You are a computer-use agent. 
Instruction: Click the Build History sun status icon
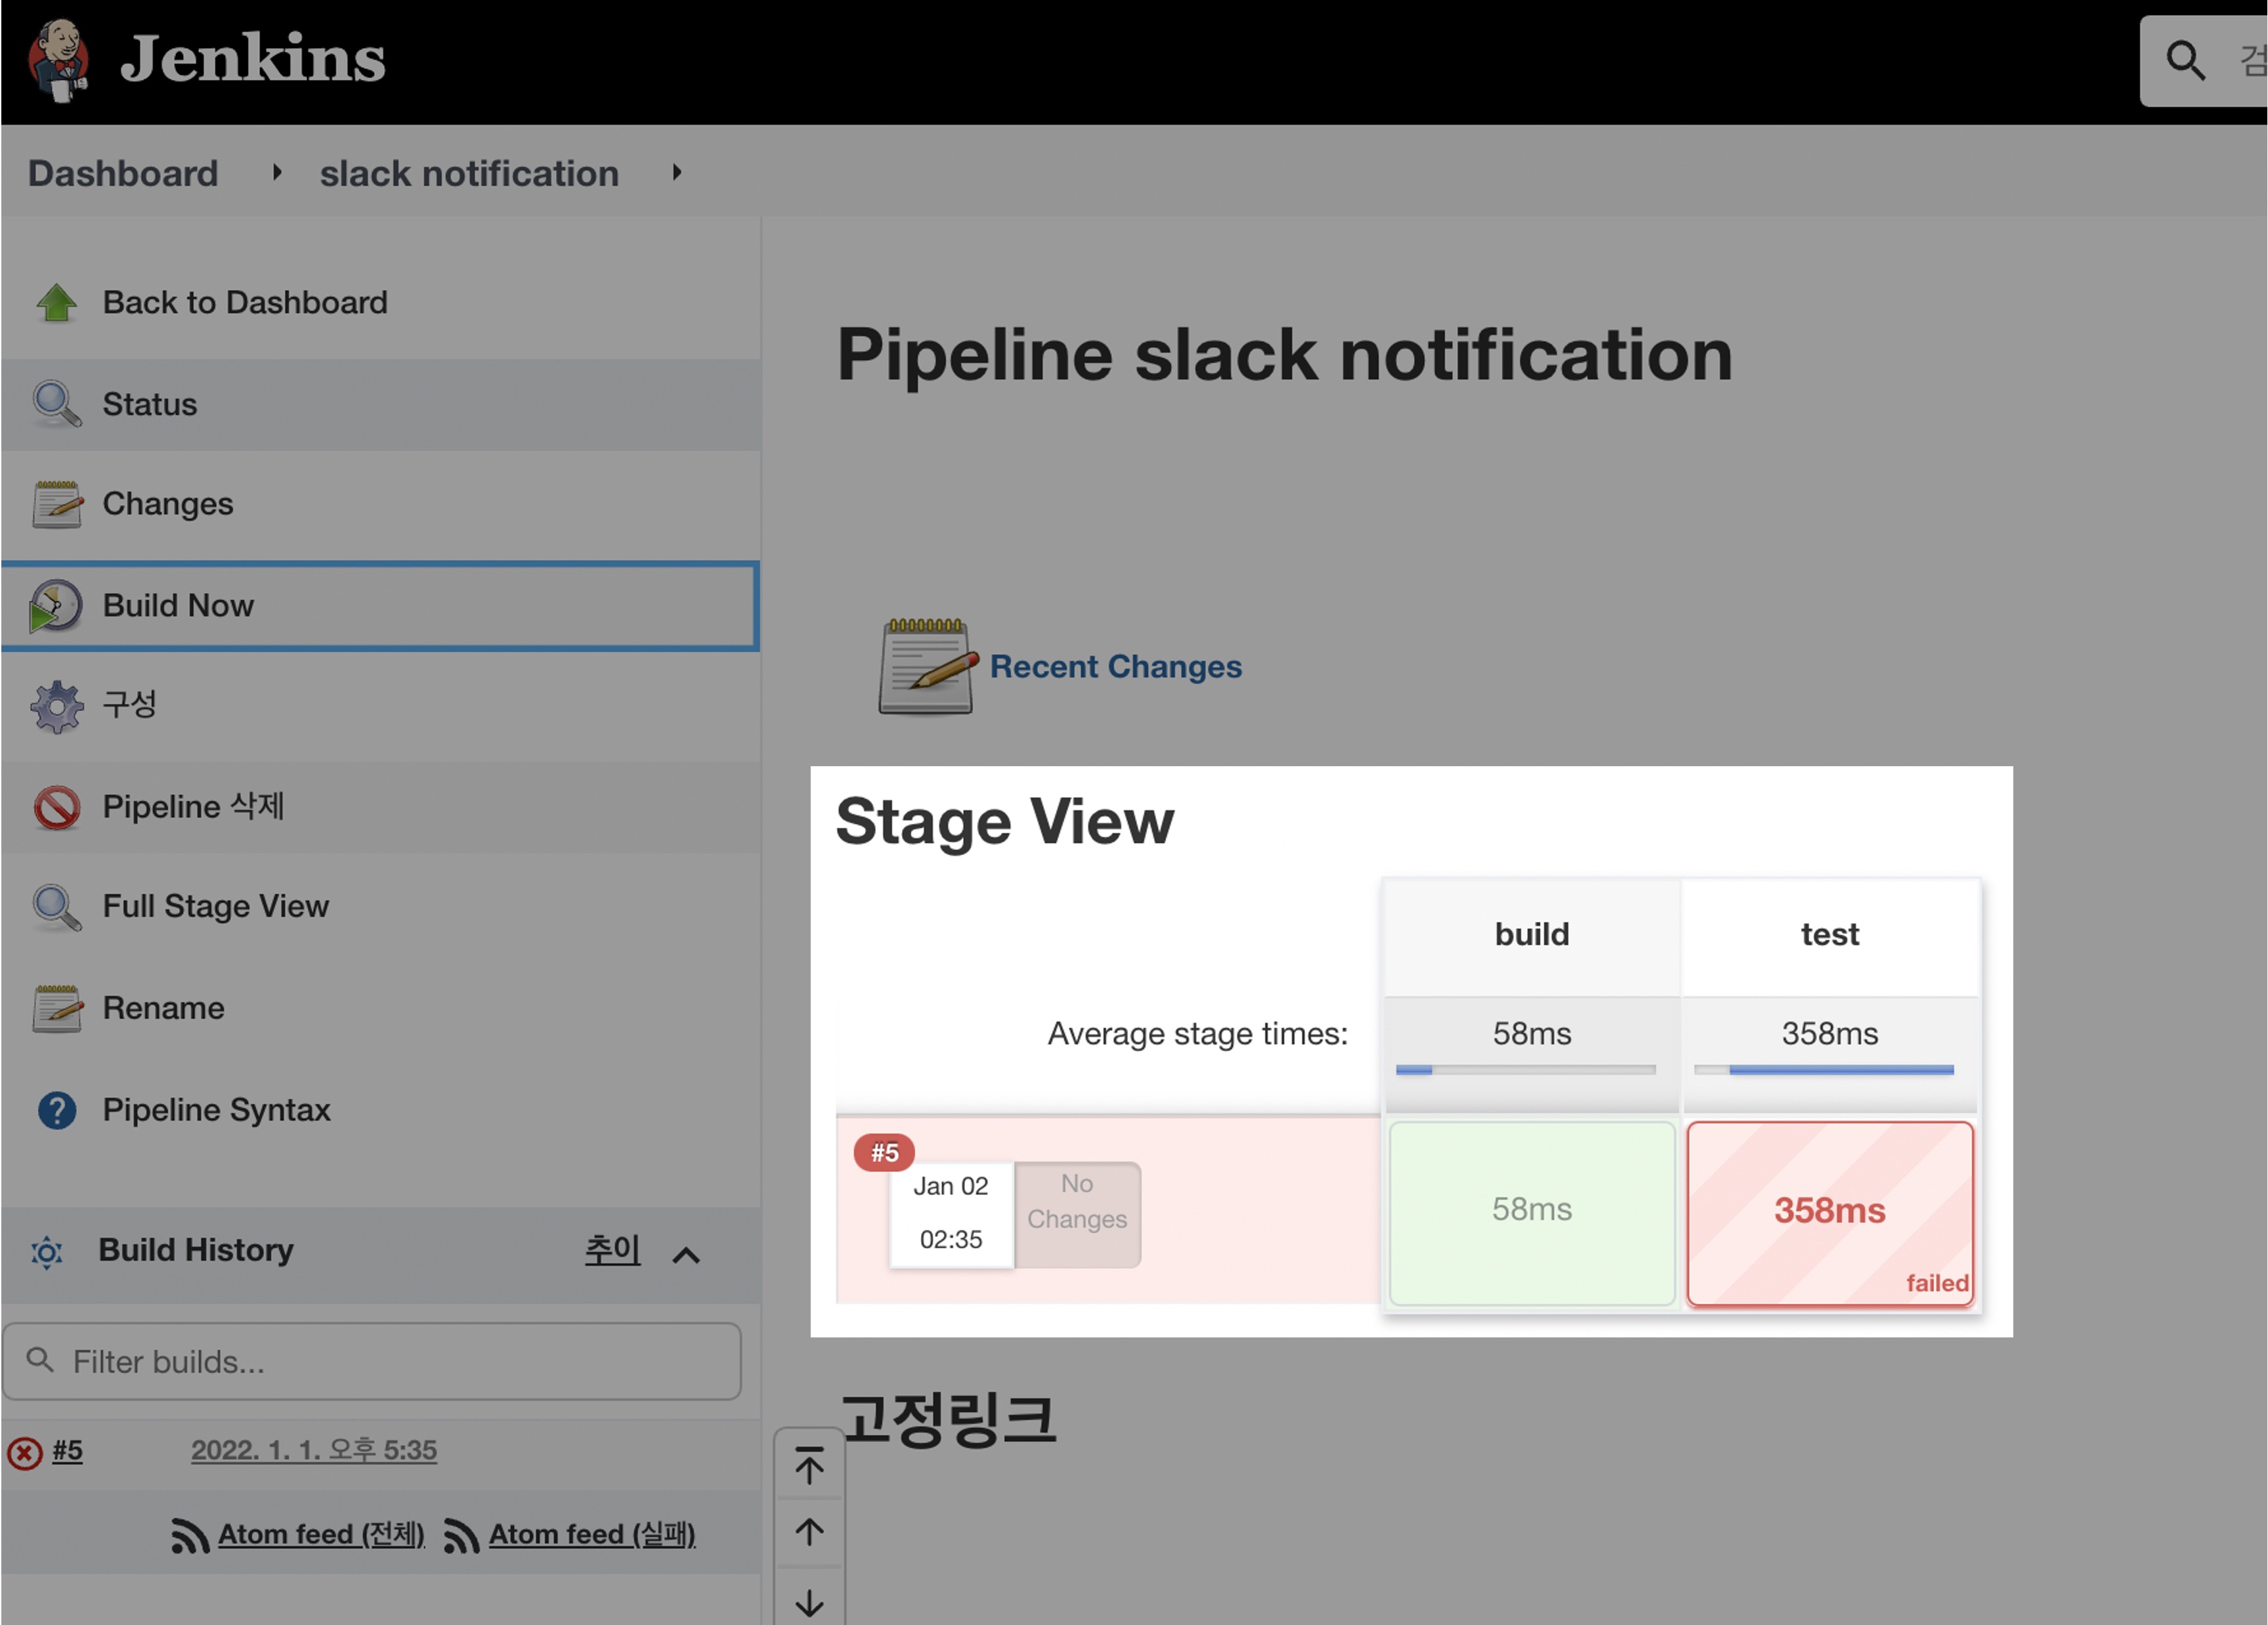[x=47, y=1252]
